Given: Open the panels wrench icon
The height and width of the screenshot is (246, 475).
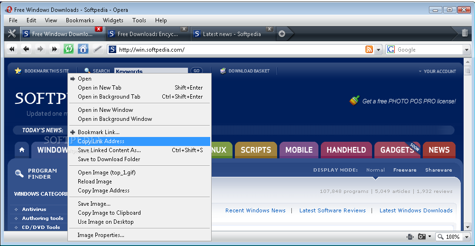Looking at the screenshot, I should pos(12,33).
